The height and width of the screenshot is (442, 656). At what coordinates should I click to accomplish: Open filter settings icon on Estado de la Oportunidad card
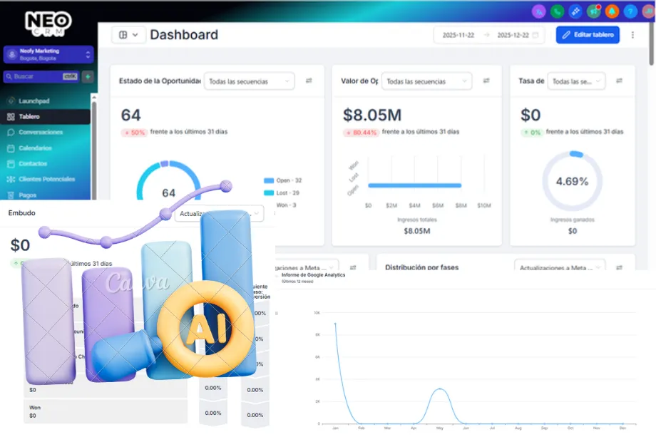[x=309, y=81]
